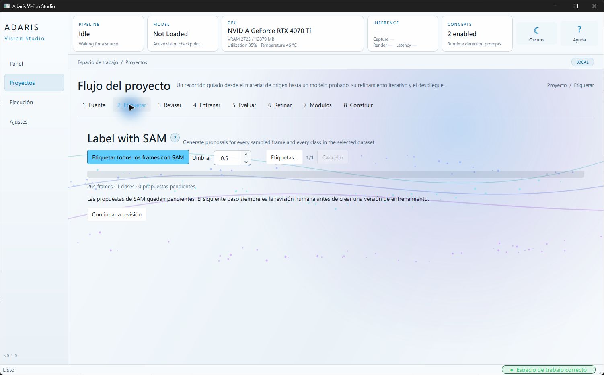Minimize the Adaris Vision Studio window
The height and width of the screenshot is (375, 604).
click(x=557, y=6)
